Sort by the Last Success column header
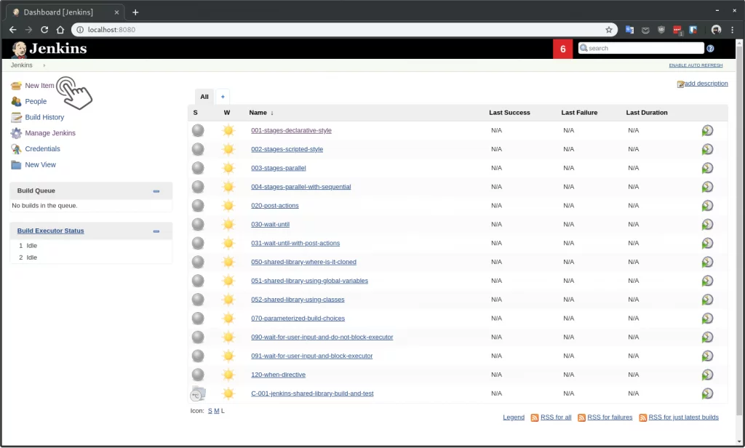Image resolution: width=745 pixels, height=448 pixels. (509, 113)
